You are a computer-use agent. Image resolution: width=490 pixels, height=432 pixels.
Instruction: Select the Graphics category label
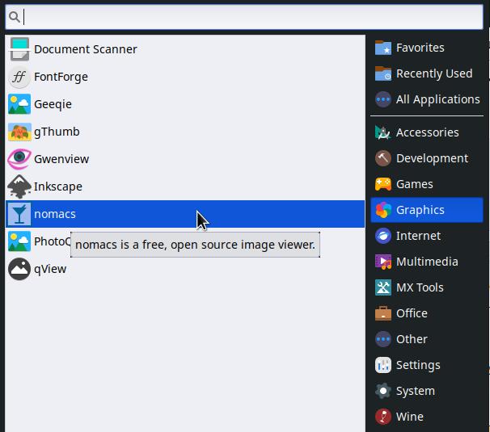[420, 210]
